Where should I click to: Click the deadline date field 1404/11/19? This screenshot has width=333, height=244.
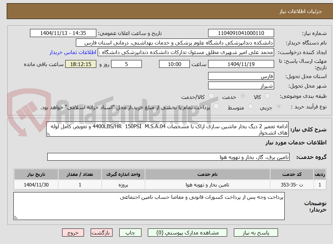(x=241, y=64)
